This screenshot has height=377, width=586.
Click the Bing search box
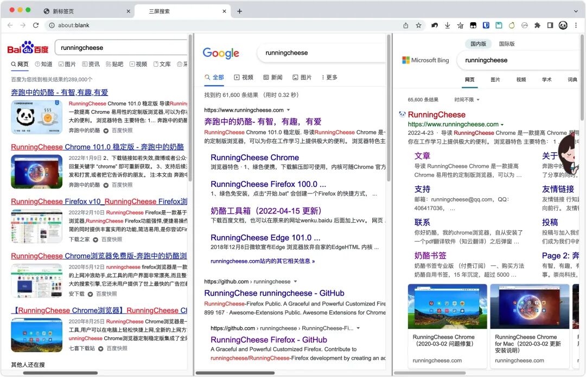click(518, 60)
